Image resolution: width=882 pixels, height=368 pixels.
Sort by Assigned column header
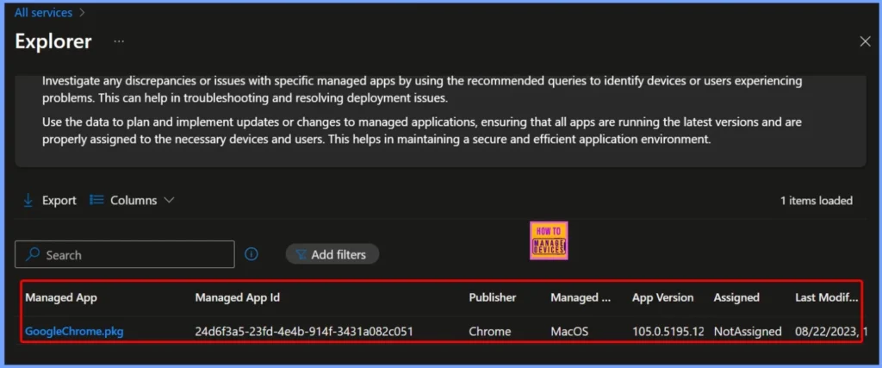tap(736, 297)
